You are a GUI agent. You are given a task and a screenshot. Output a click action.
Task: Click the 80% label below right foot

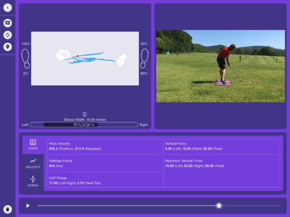[x=144, y=74]
